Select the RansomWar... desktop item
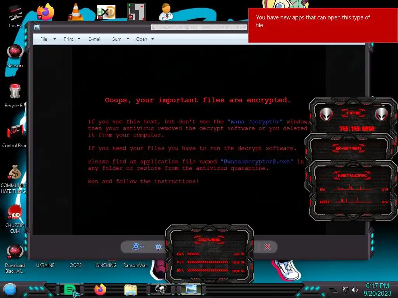The height and width of the screenshot is (298, 398). pos(136,265)
